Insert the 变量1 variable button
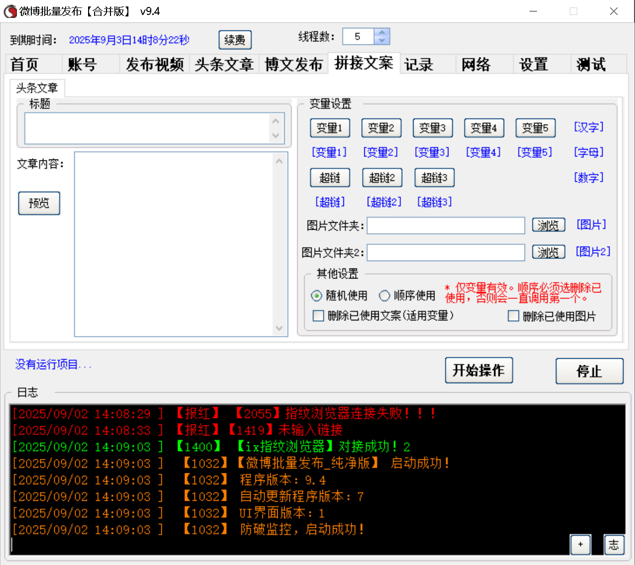This screenshot has height=565, width=635. point(330,128)
